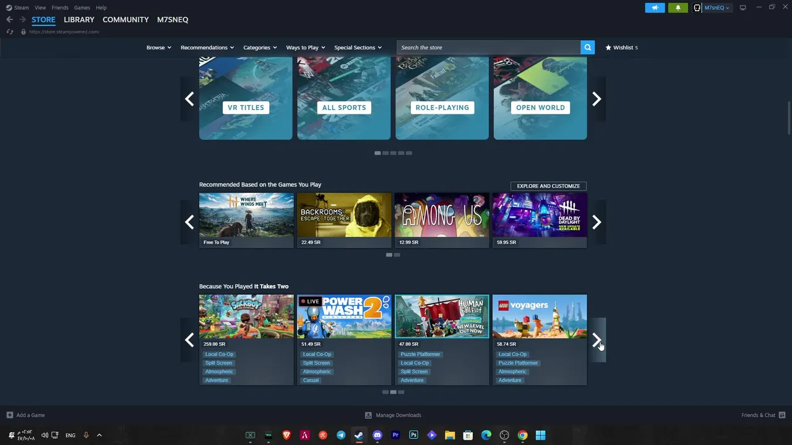The height and width of the screenshot is (445, 792).
Task: Open the M7snEQ account dropdown
Action: click(x=717, y=7)
